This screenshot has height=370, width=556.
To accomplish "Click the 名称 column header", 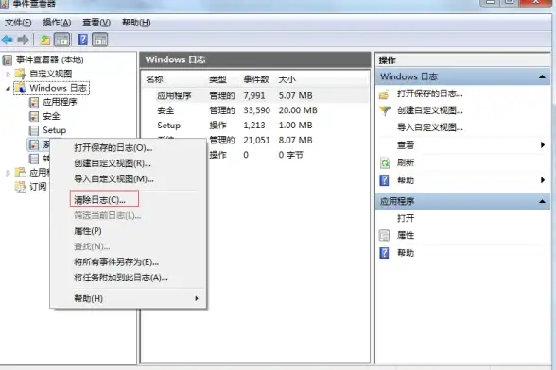I will coord(155,79).
